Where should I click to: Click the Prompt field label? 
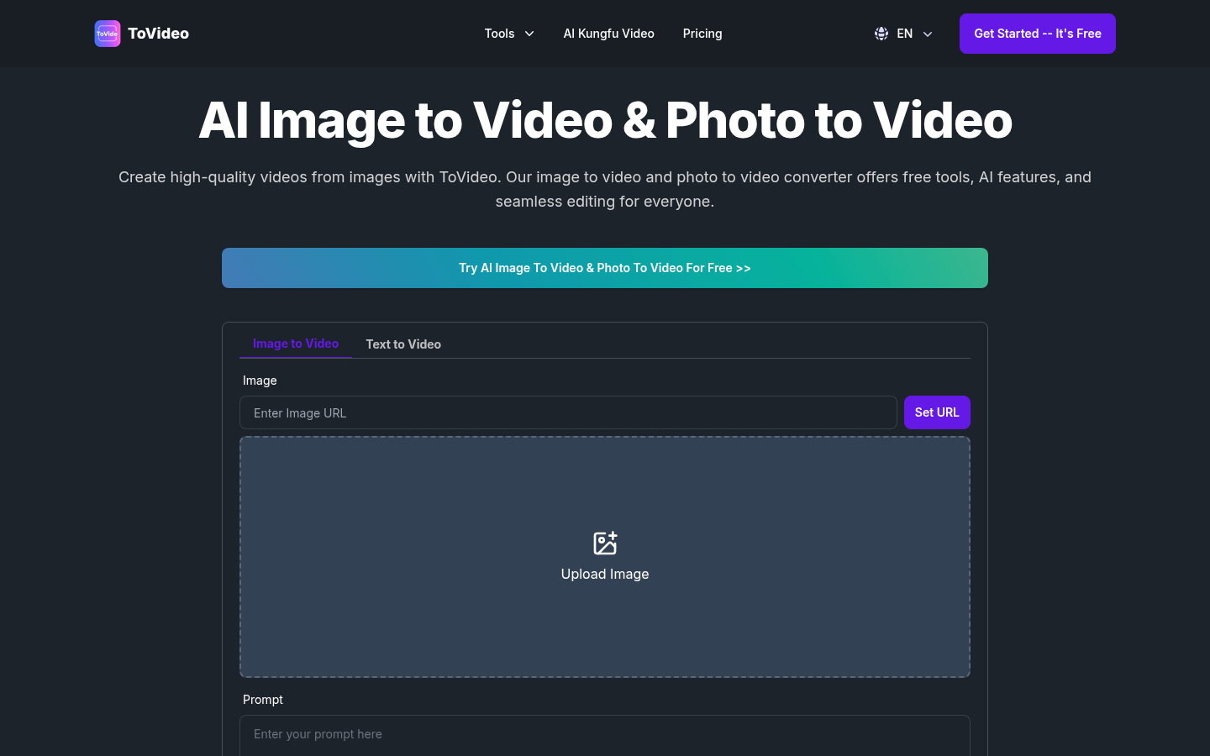(x=263, y=700)
